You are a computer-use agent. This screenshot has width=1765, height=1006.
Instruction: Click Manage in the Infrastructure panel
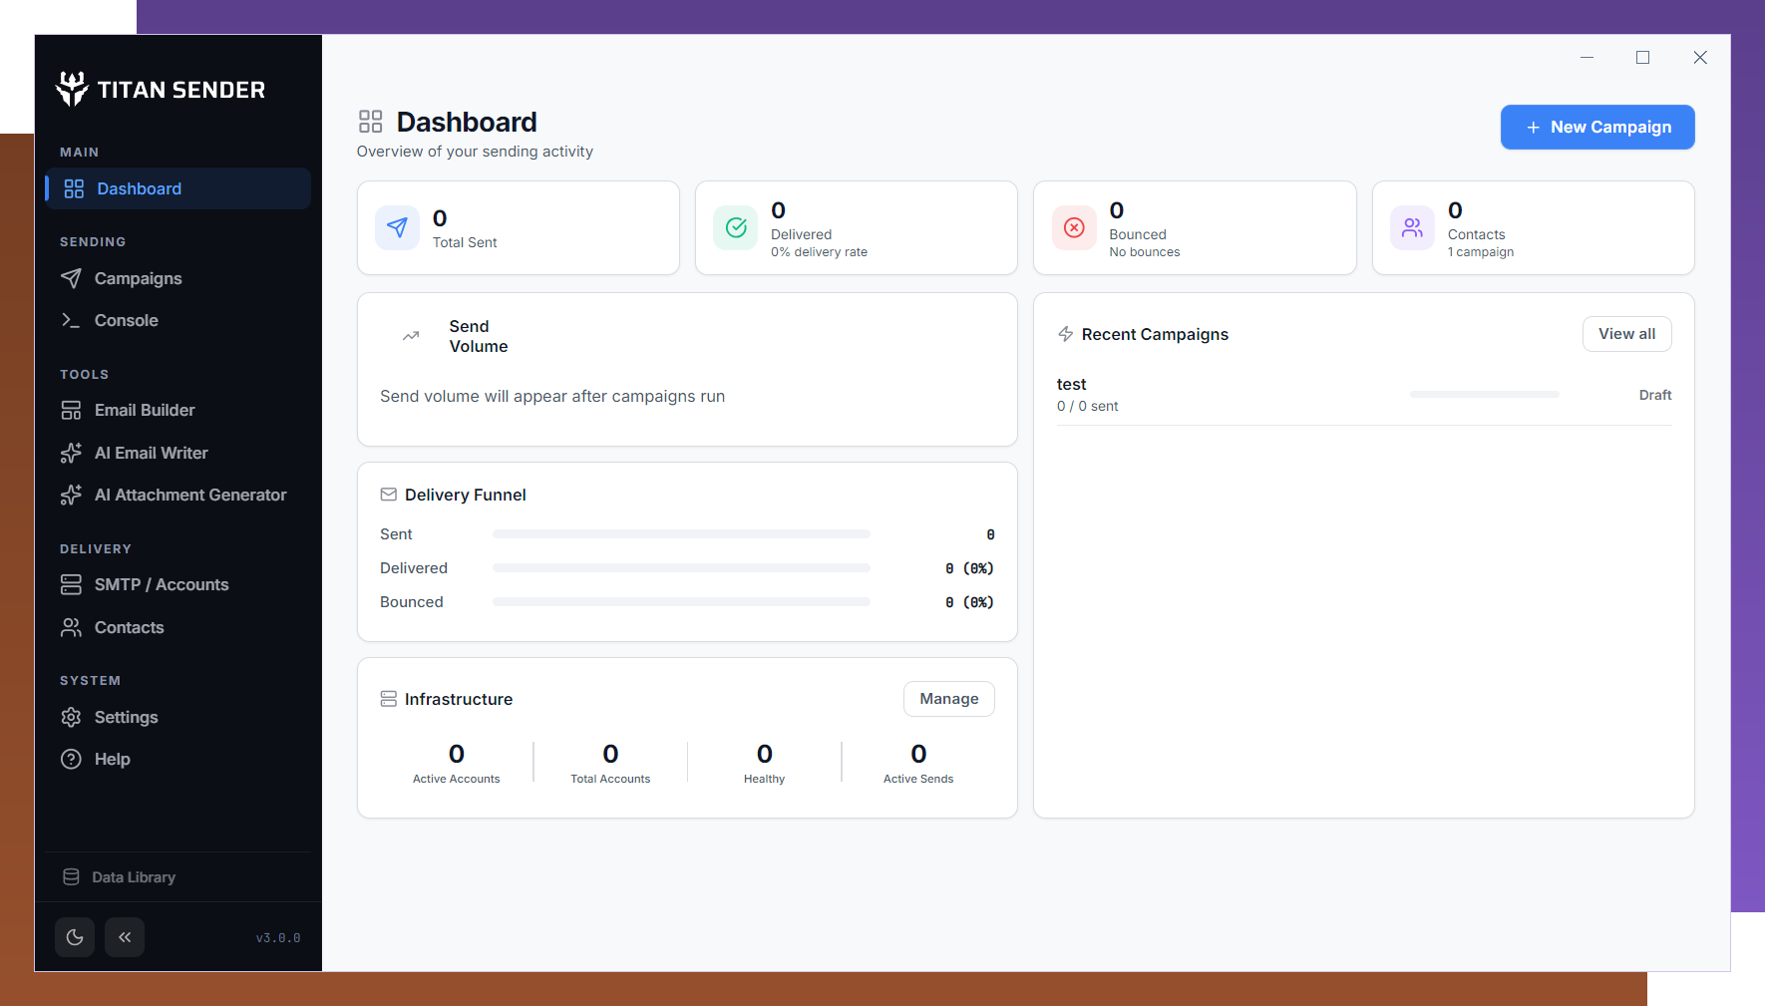948,699
